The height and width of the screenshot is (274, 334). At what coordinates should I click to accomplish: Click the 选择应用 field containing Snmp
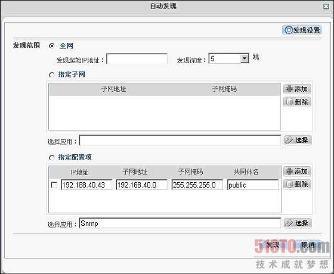pyautogui.click(x=180, y=223)
